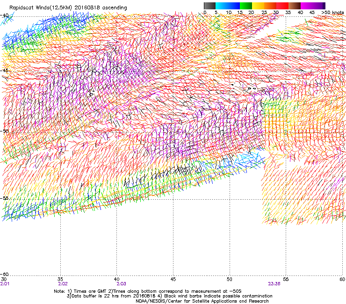The width and height of the screenshot is (346, 304).
Task: Click the bottom-axis longitude label '60'
Action: click(342, 280)
